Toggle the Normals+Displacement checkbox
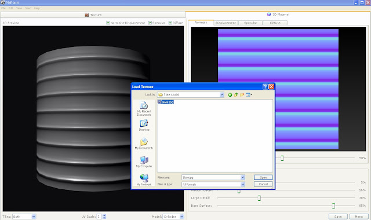 [108, 23]
